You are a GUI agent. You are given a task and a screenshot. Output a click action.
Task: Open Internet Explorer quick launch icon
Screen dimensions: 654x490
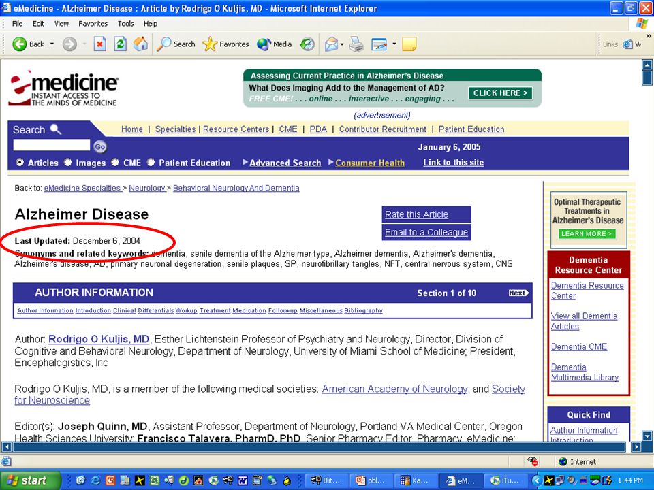[95, 480]
